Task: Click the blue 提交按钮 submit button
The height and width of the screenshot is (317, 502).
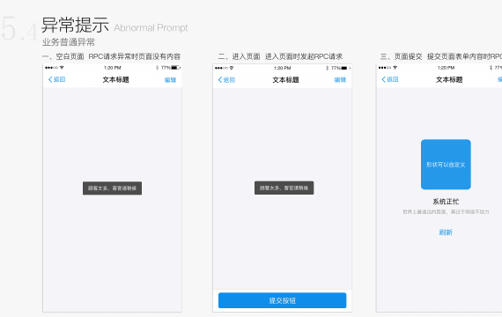Action: point(282,300)
